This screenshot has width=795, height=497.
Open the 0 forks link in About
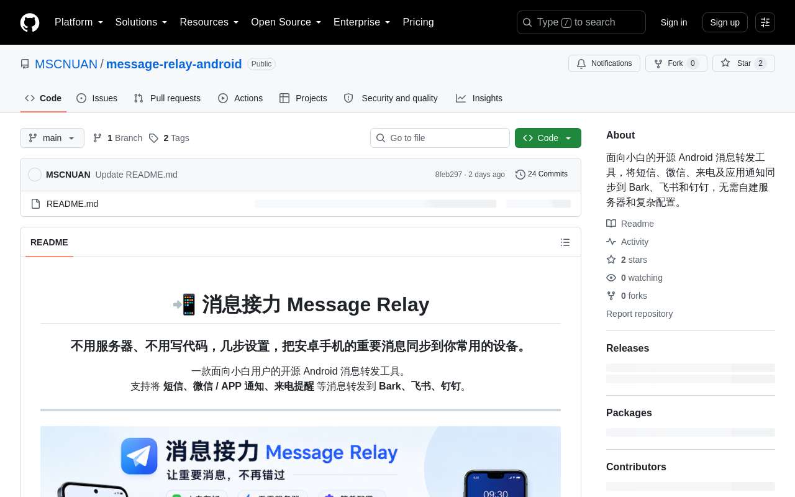pyautogui.click(x=627, y=296)
